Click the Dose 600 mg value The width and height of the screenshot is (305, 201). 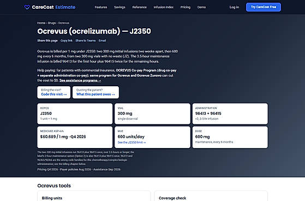point(202,137)
